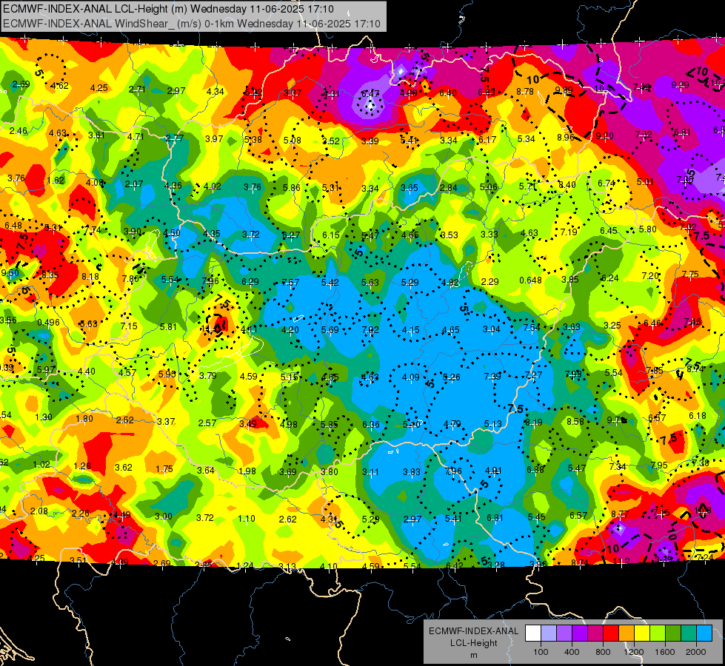
Task: Click the wind shear value 0.648
Action: click(530, 280)
